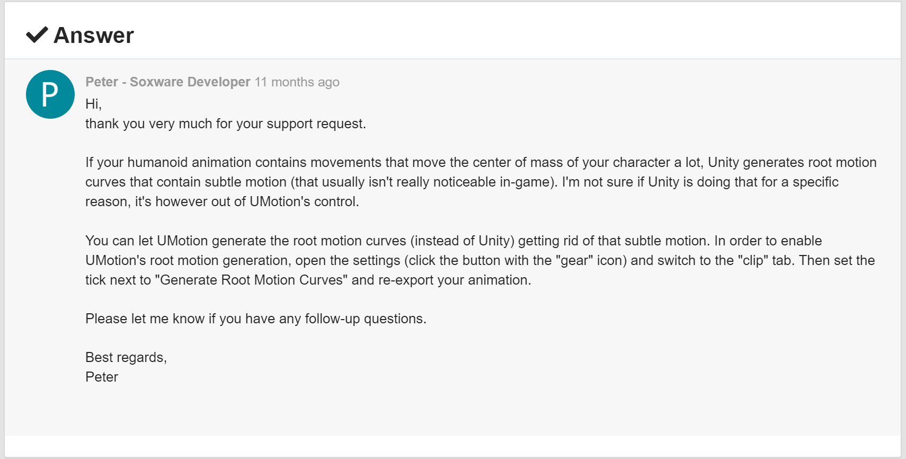The image size is (906, 459).
Task: Click the Best regards, closing line
Action: click(126, 357)
